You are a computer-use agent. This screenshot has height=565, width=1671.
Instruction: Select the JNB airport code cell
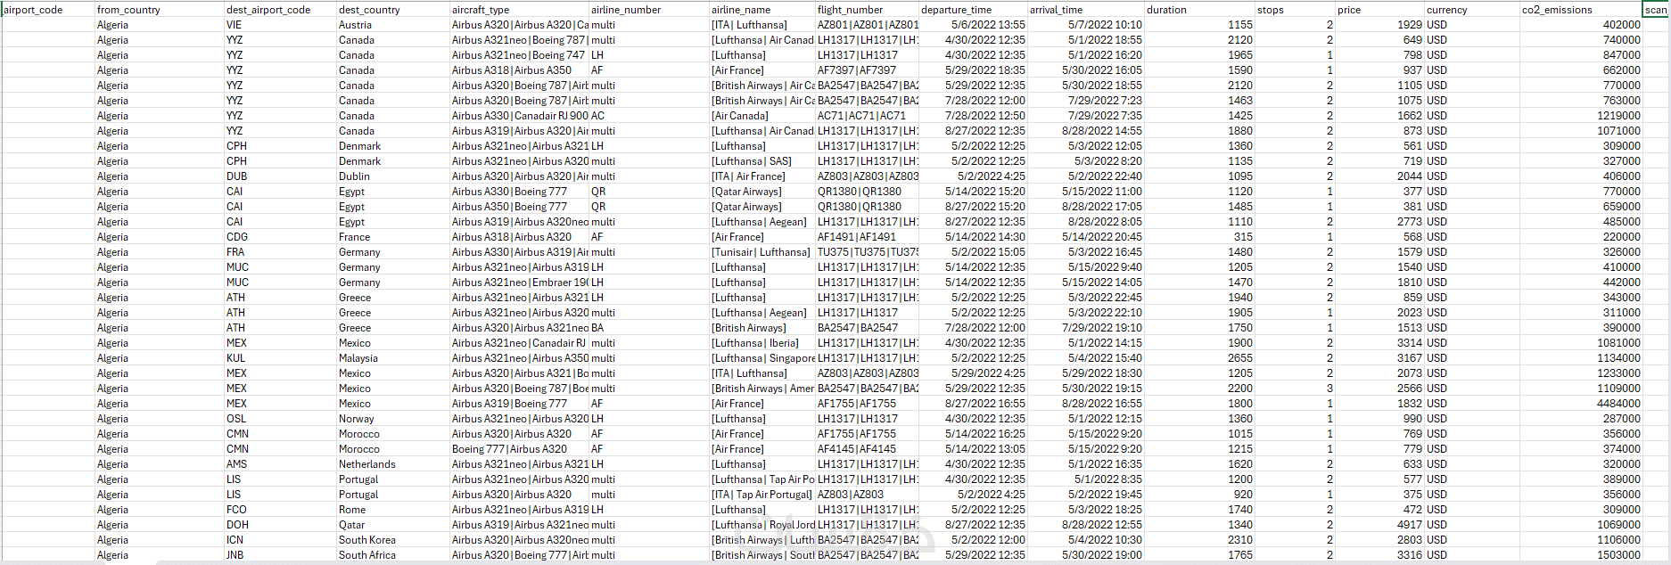280,555
